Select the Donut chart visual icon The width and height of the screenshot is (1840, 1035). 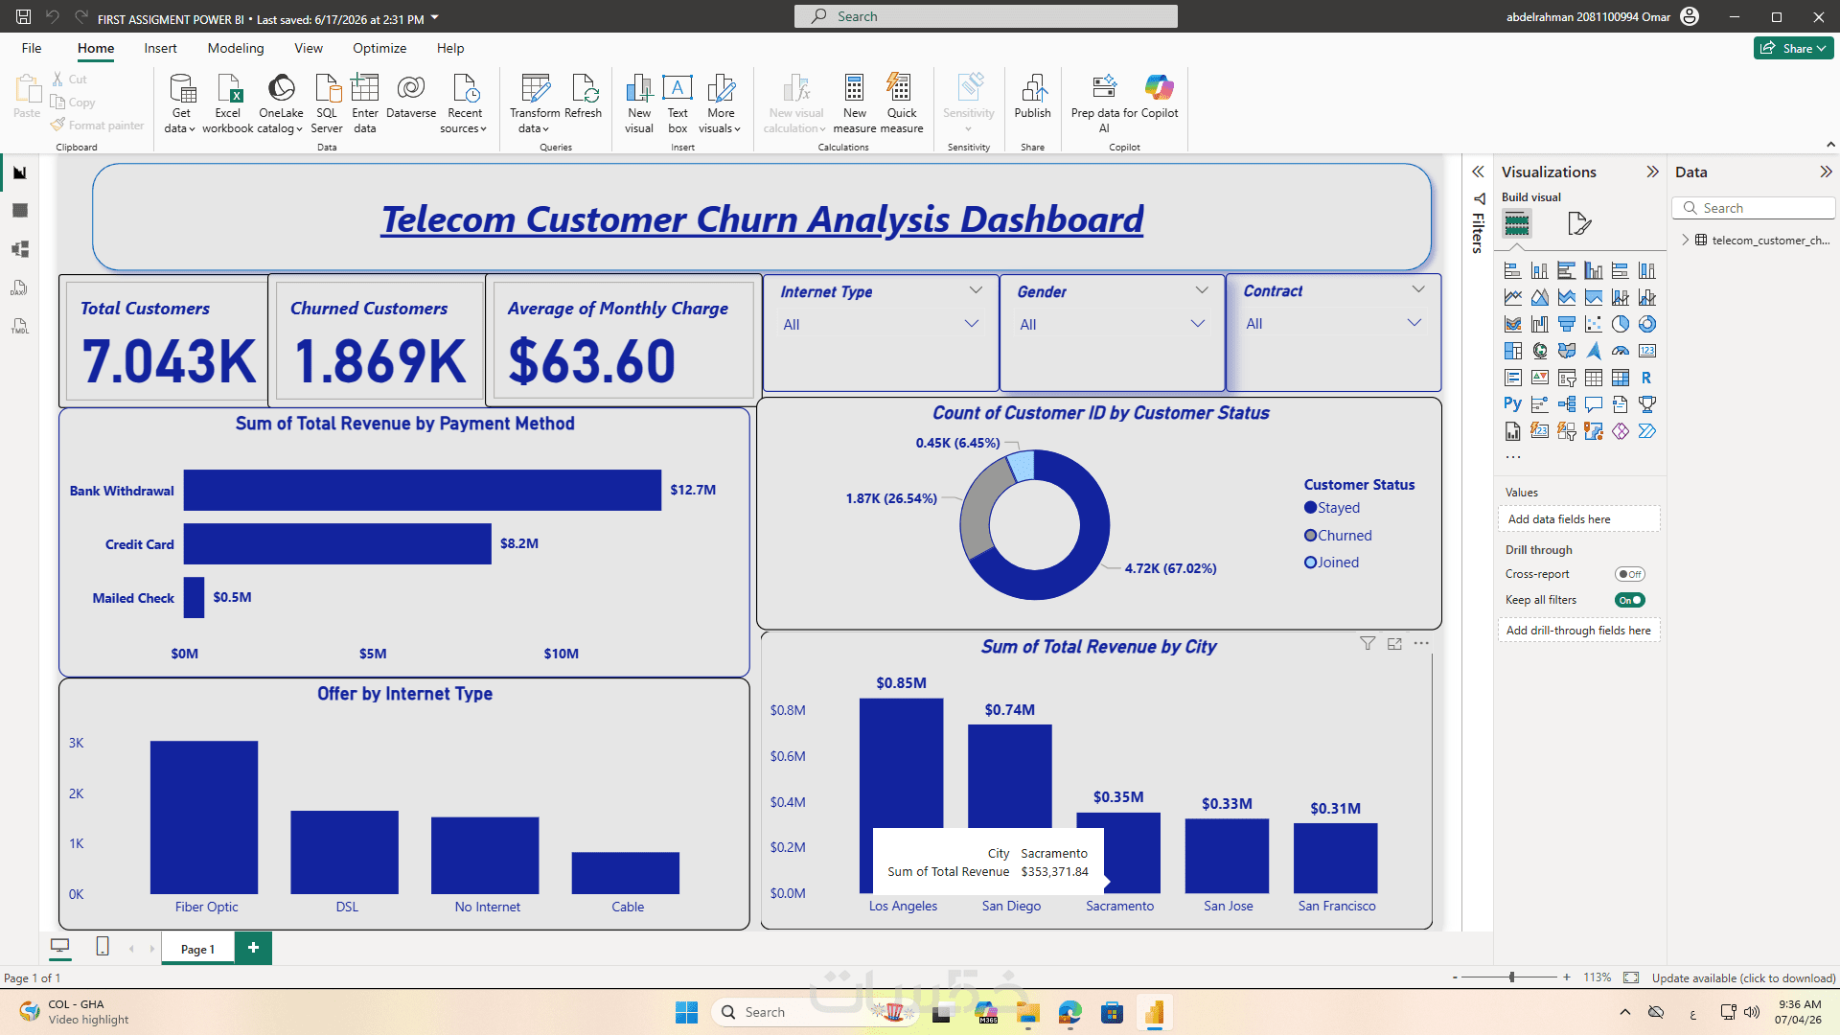pos(1646,324)
